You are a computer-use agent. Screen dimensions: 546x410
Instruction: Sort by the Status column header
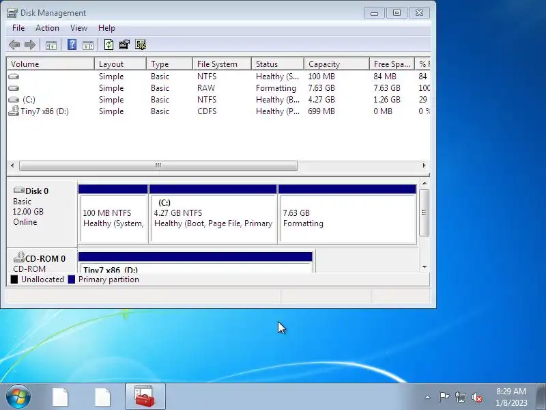tap(278, 64)
